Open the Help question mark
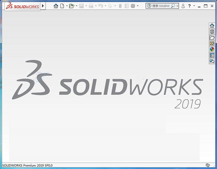 (190, 6)
